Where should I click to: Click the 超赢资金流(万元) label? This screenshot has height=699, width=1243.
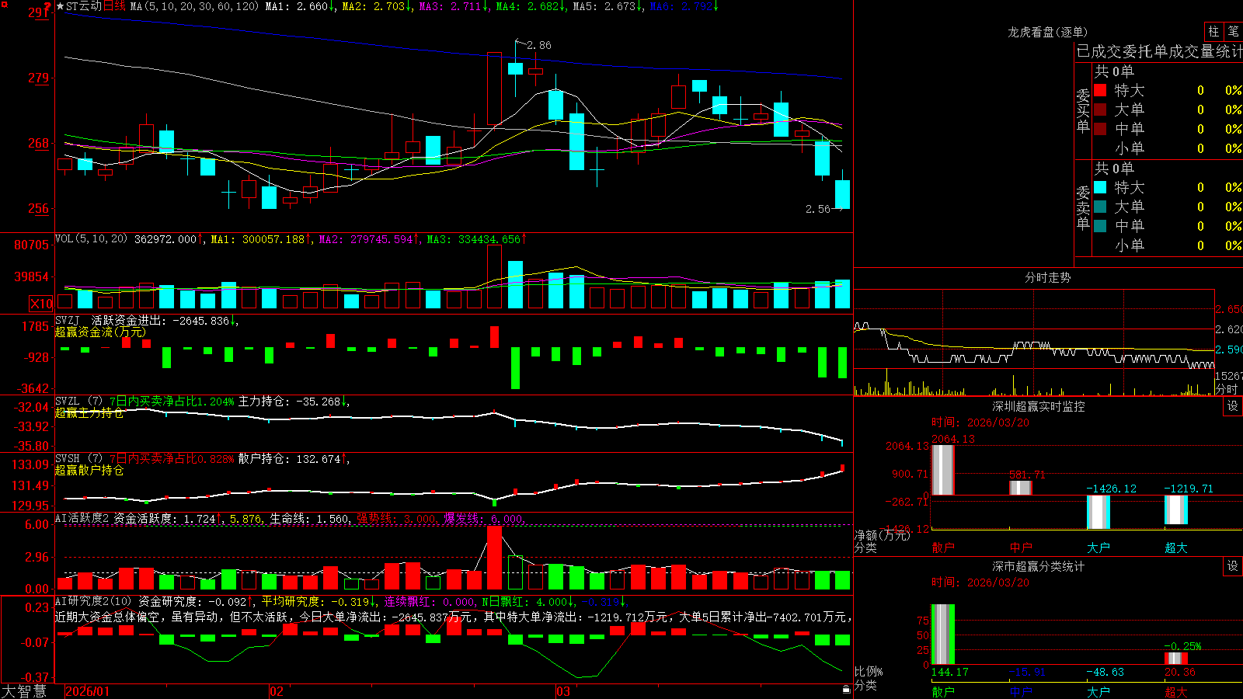point(100,332)
